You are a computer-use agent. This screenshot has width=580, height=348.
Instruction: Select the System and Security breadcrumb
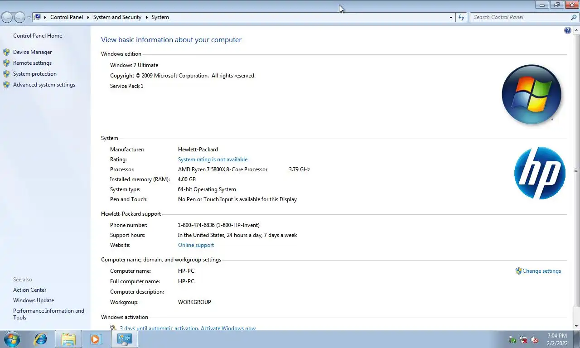point(117,17)
